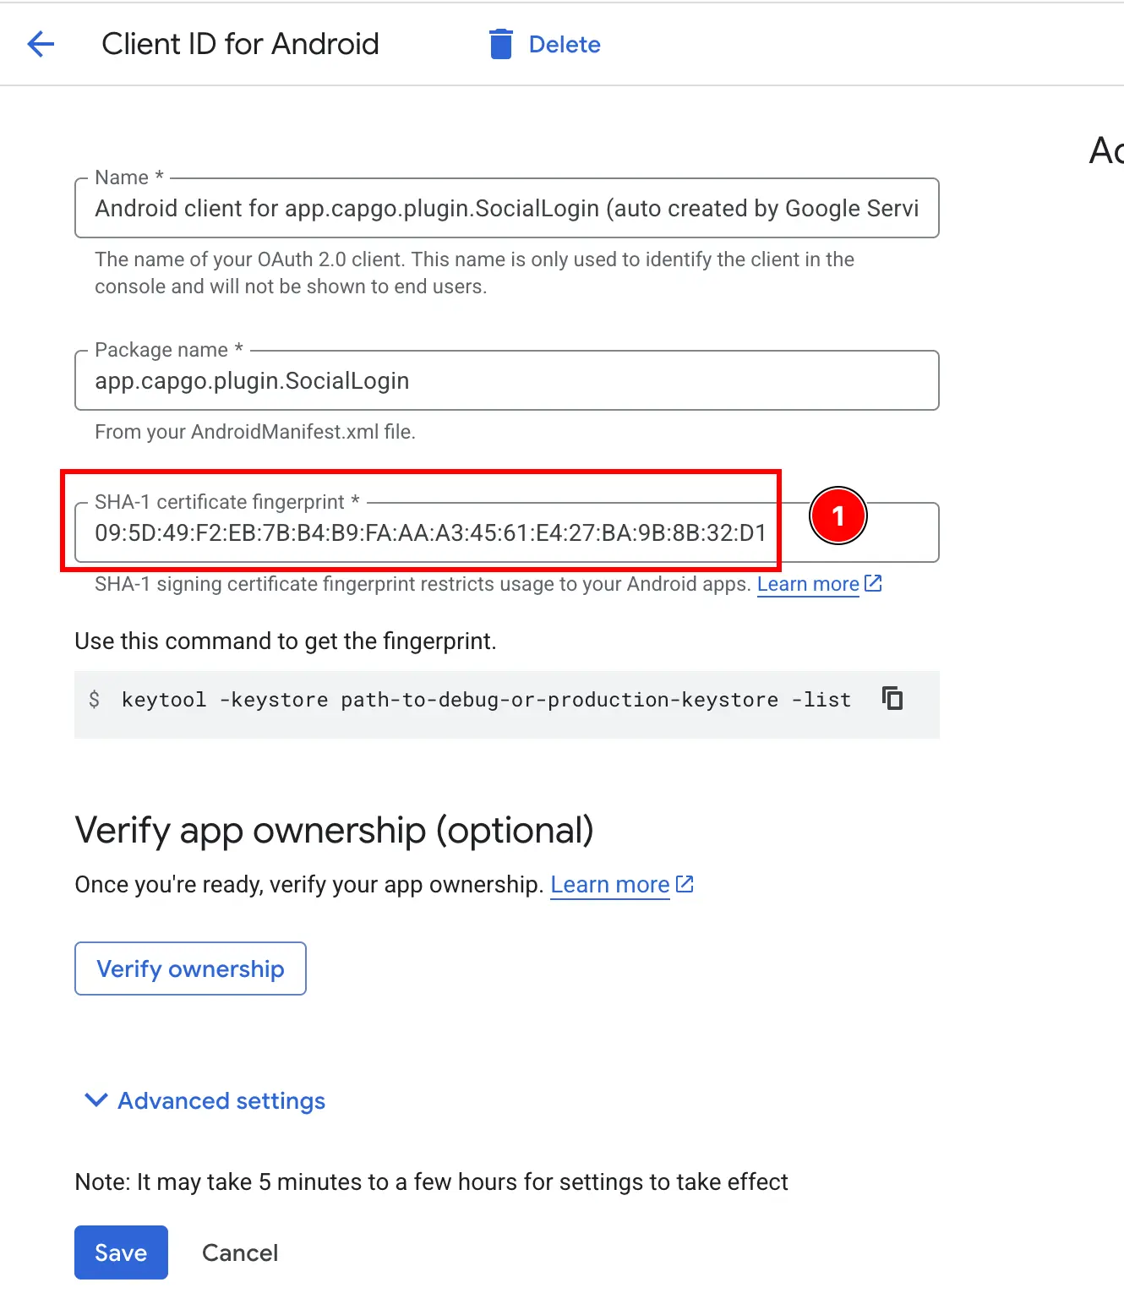The height and width of the screenshot is (1315, 1124).
Task: Click the trash can delete icon
Action: tap(500, 44)
